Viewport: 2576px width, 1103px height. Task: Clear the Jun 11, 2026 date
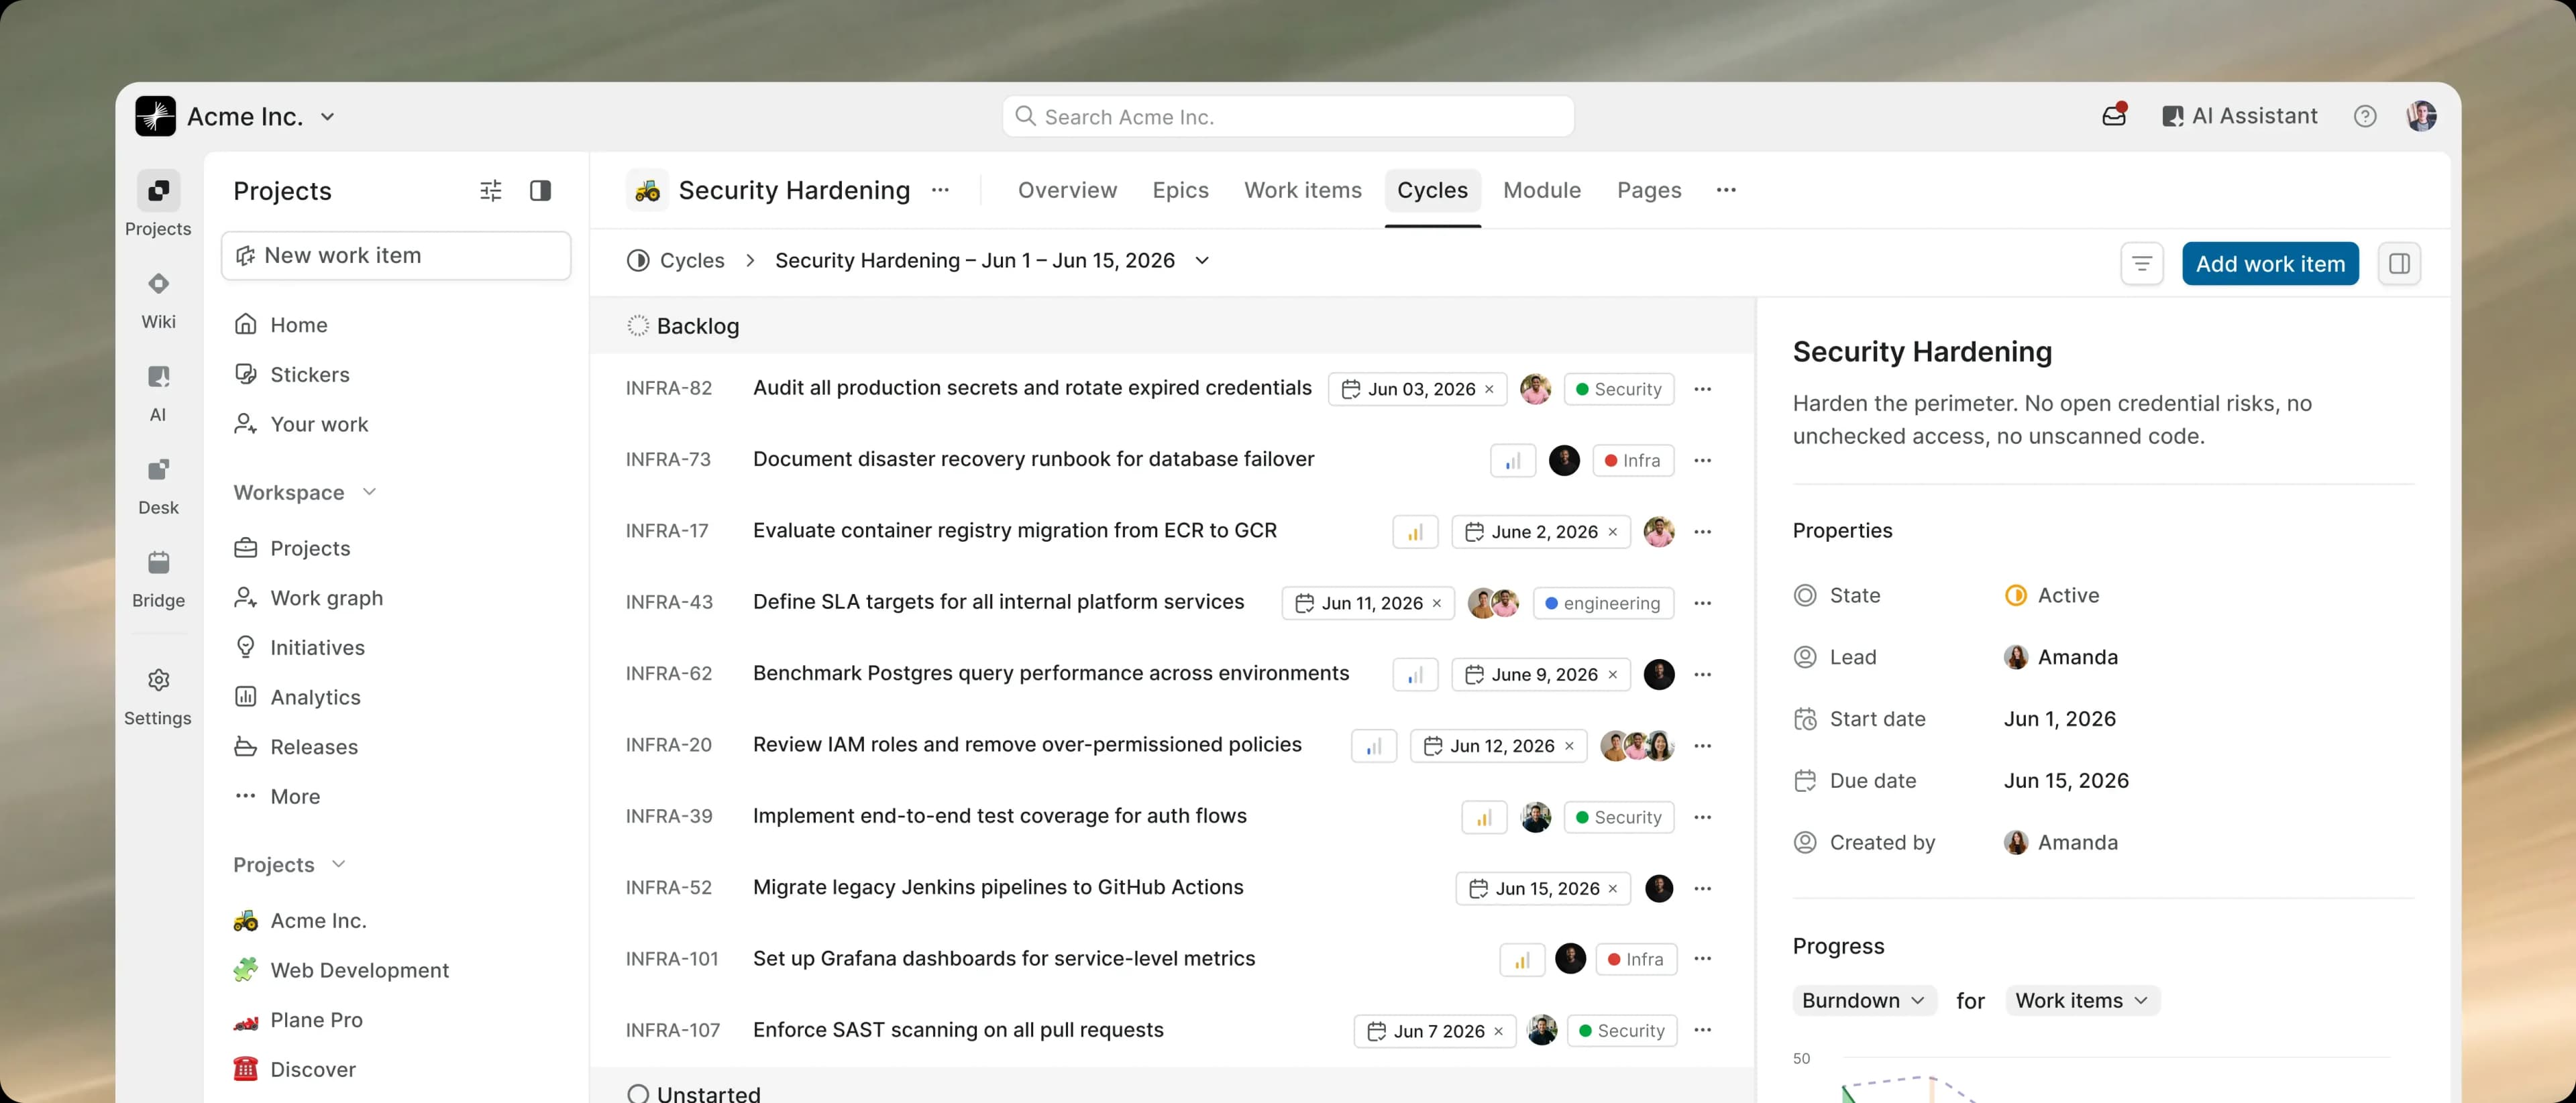click(1437, 603)
